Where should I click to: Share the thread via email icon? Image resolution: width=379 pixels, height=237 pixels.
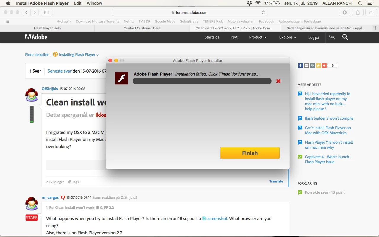[306, 65]
